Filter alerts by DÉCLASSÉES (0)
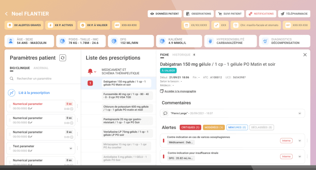 coord(262,127)
